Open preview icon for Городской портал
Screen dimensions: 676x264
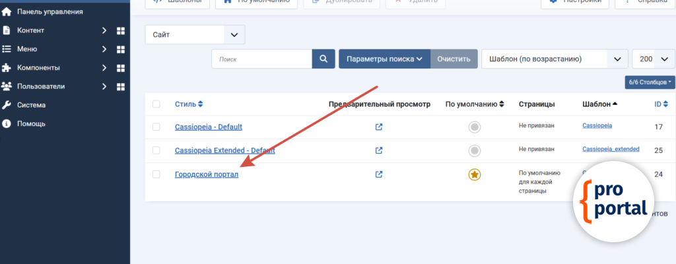(x=379, y=174)
